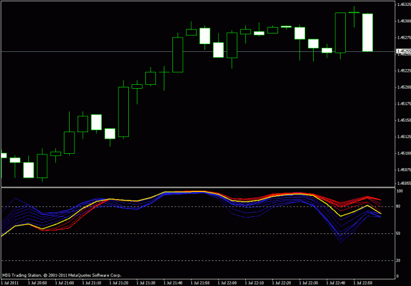Select the '1 Jul 22:30' time label
The width and height of the screenshot is (411, 286).
pyautogui.click(x=308, y=283)
